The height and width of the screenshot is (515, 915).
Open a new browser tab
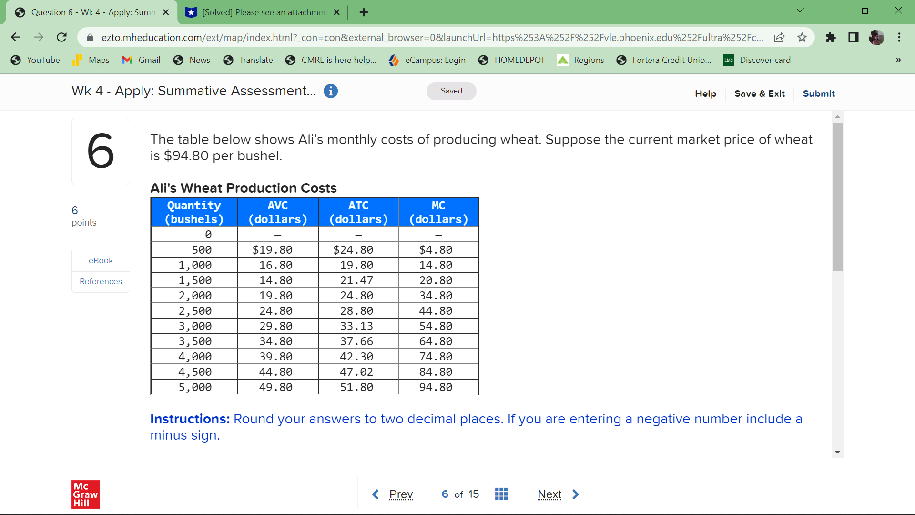(x=364, y=12)
